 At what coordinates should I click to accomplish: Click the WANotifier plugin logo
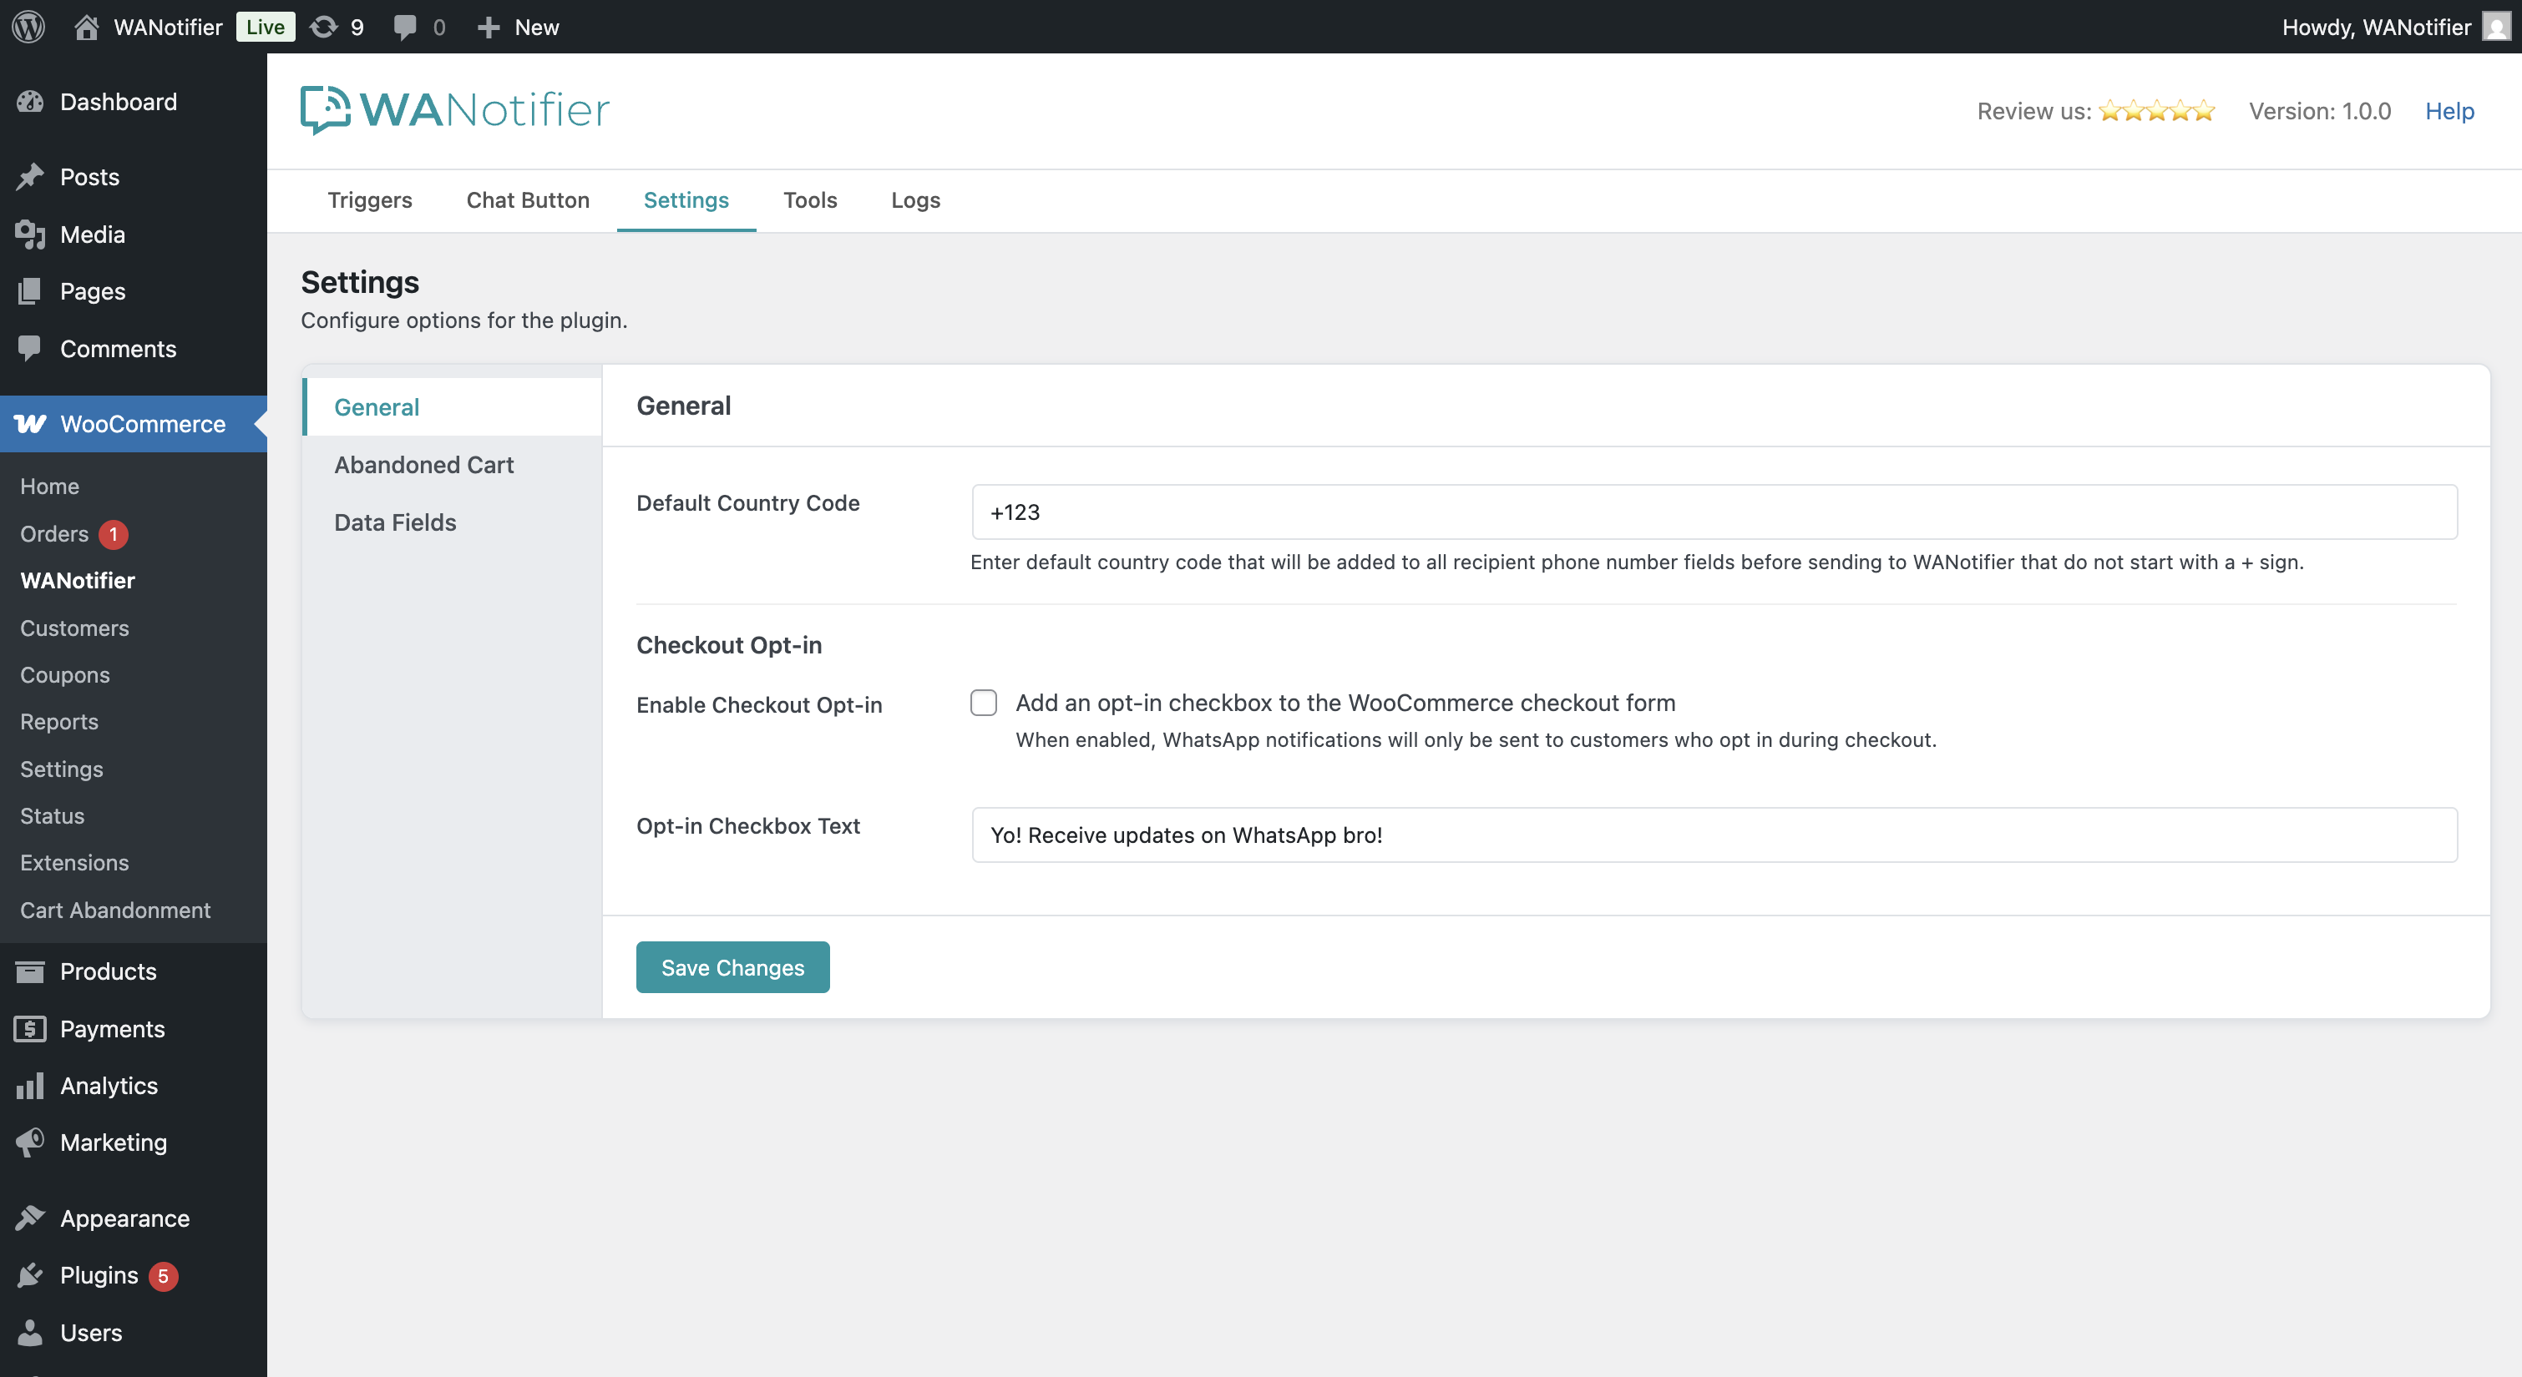(x=453, y=109)
